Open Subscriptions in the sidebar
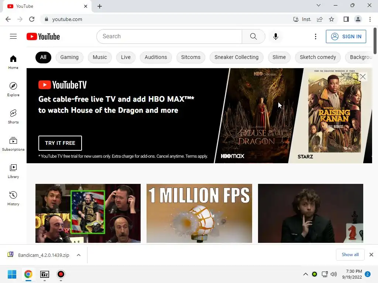 point(13,144)
